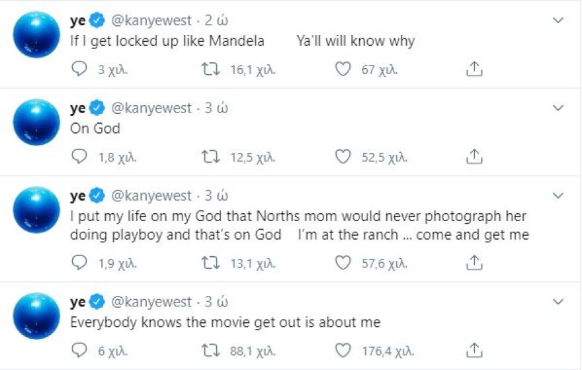This screenshot has width=582, height=370.
Task: Click the 'ye' display name on ranch tweet
Action: 77,195
